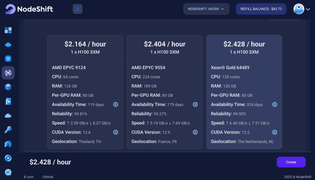315x180 pixels.
Task: Click the Xeon® Gold 6448Y processor name
Action: point(230,68)
